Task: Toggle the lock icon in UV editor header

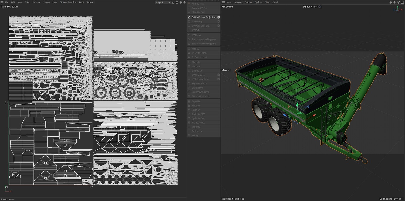Action: (x=177, y=2)
